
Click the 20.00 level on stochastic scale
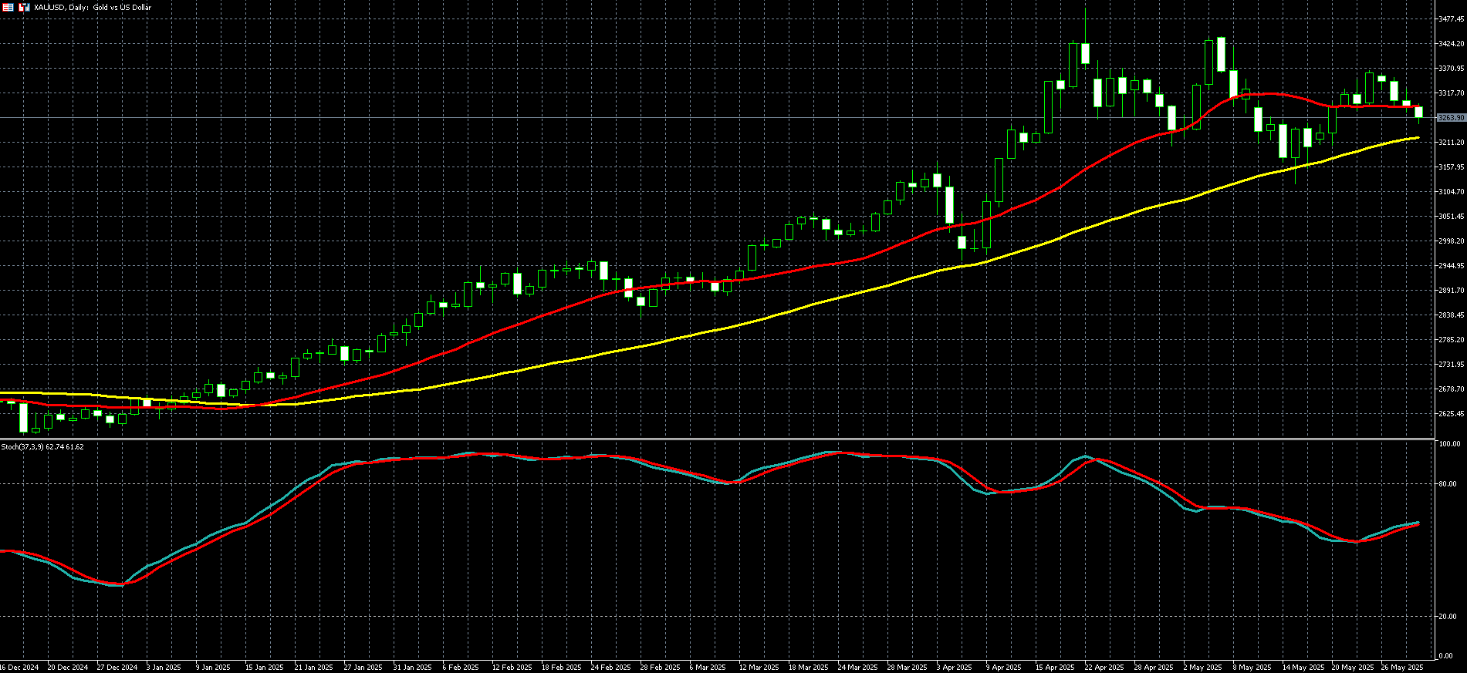(x=1448, y=617)
